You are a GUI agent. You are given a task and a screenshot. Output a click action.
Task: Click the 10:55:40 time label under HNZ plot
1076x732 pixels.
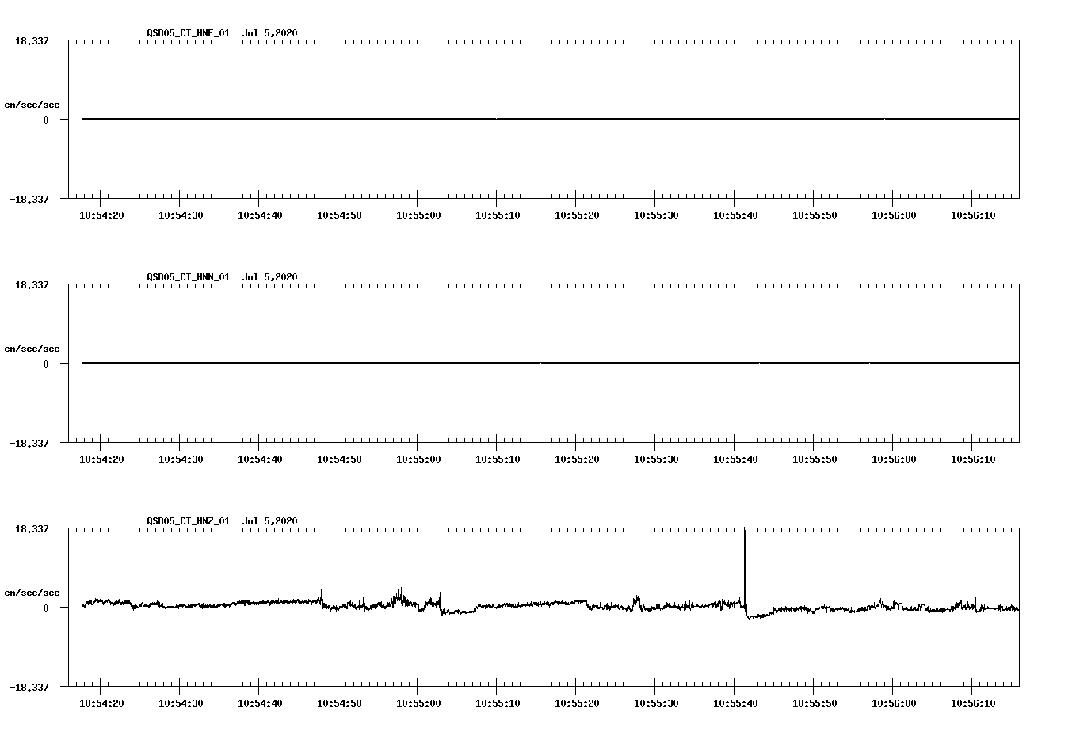coord(735,703)
